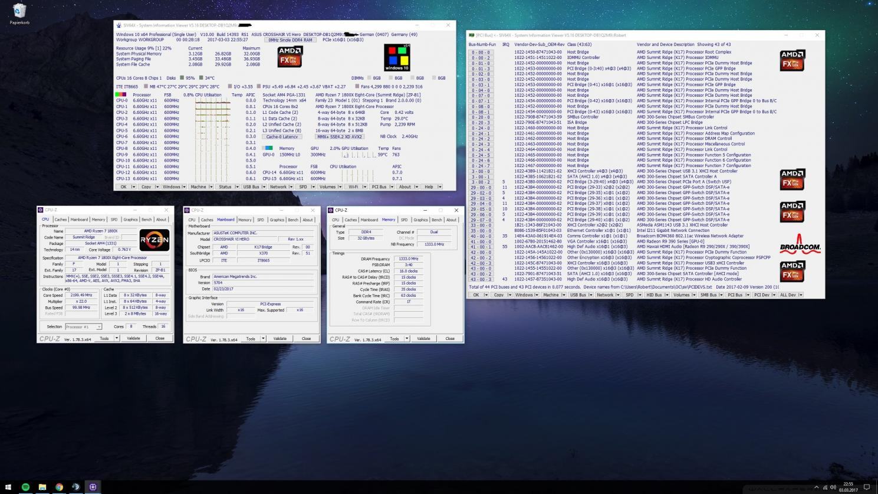Open Spotify from the taskbar
The width and height of the screenshot is (878, 494).
(25, 488)
